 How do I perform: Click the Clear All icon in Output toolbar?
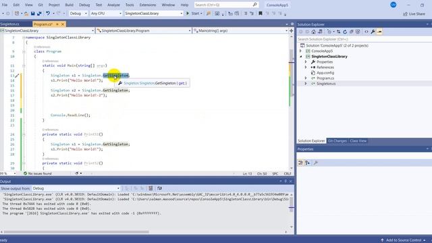click(x=151, y=188)
